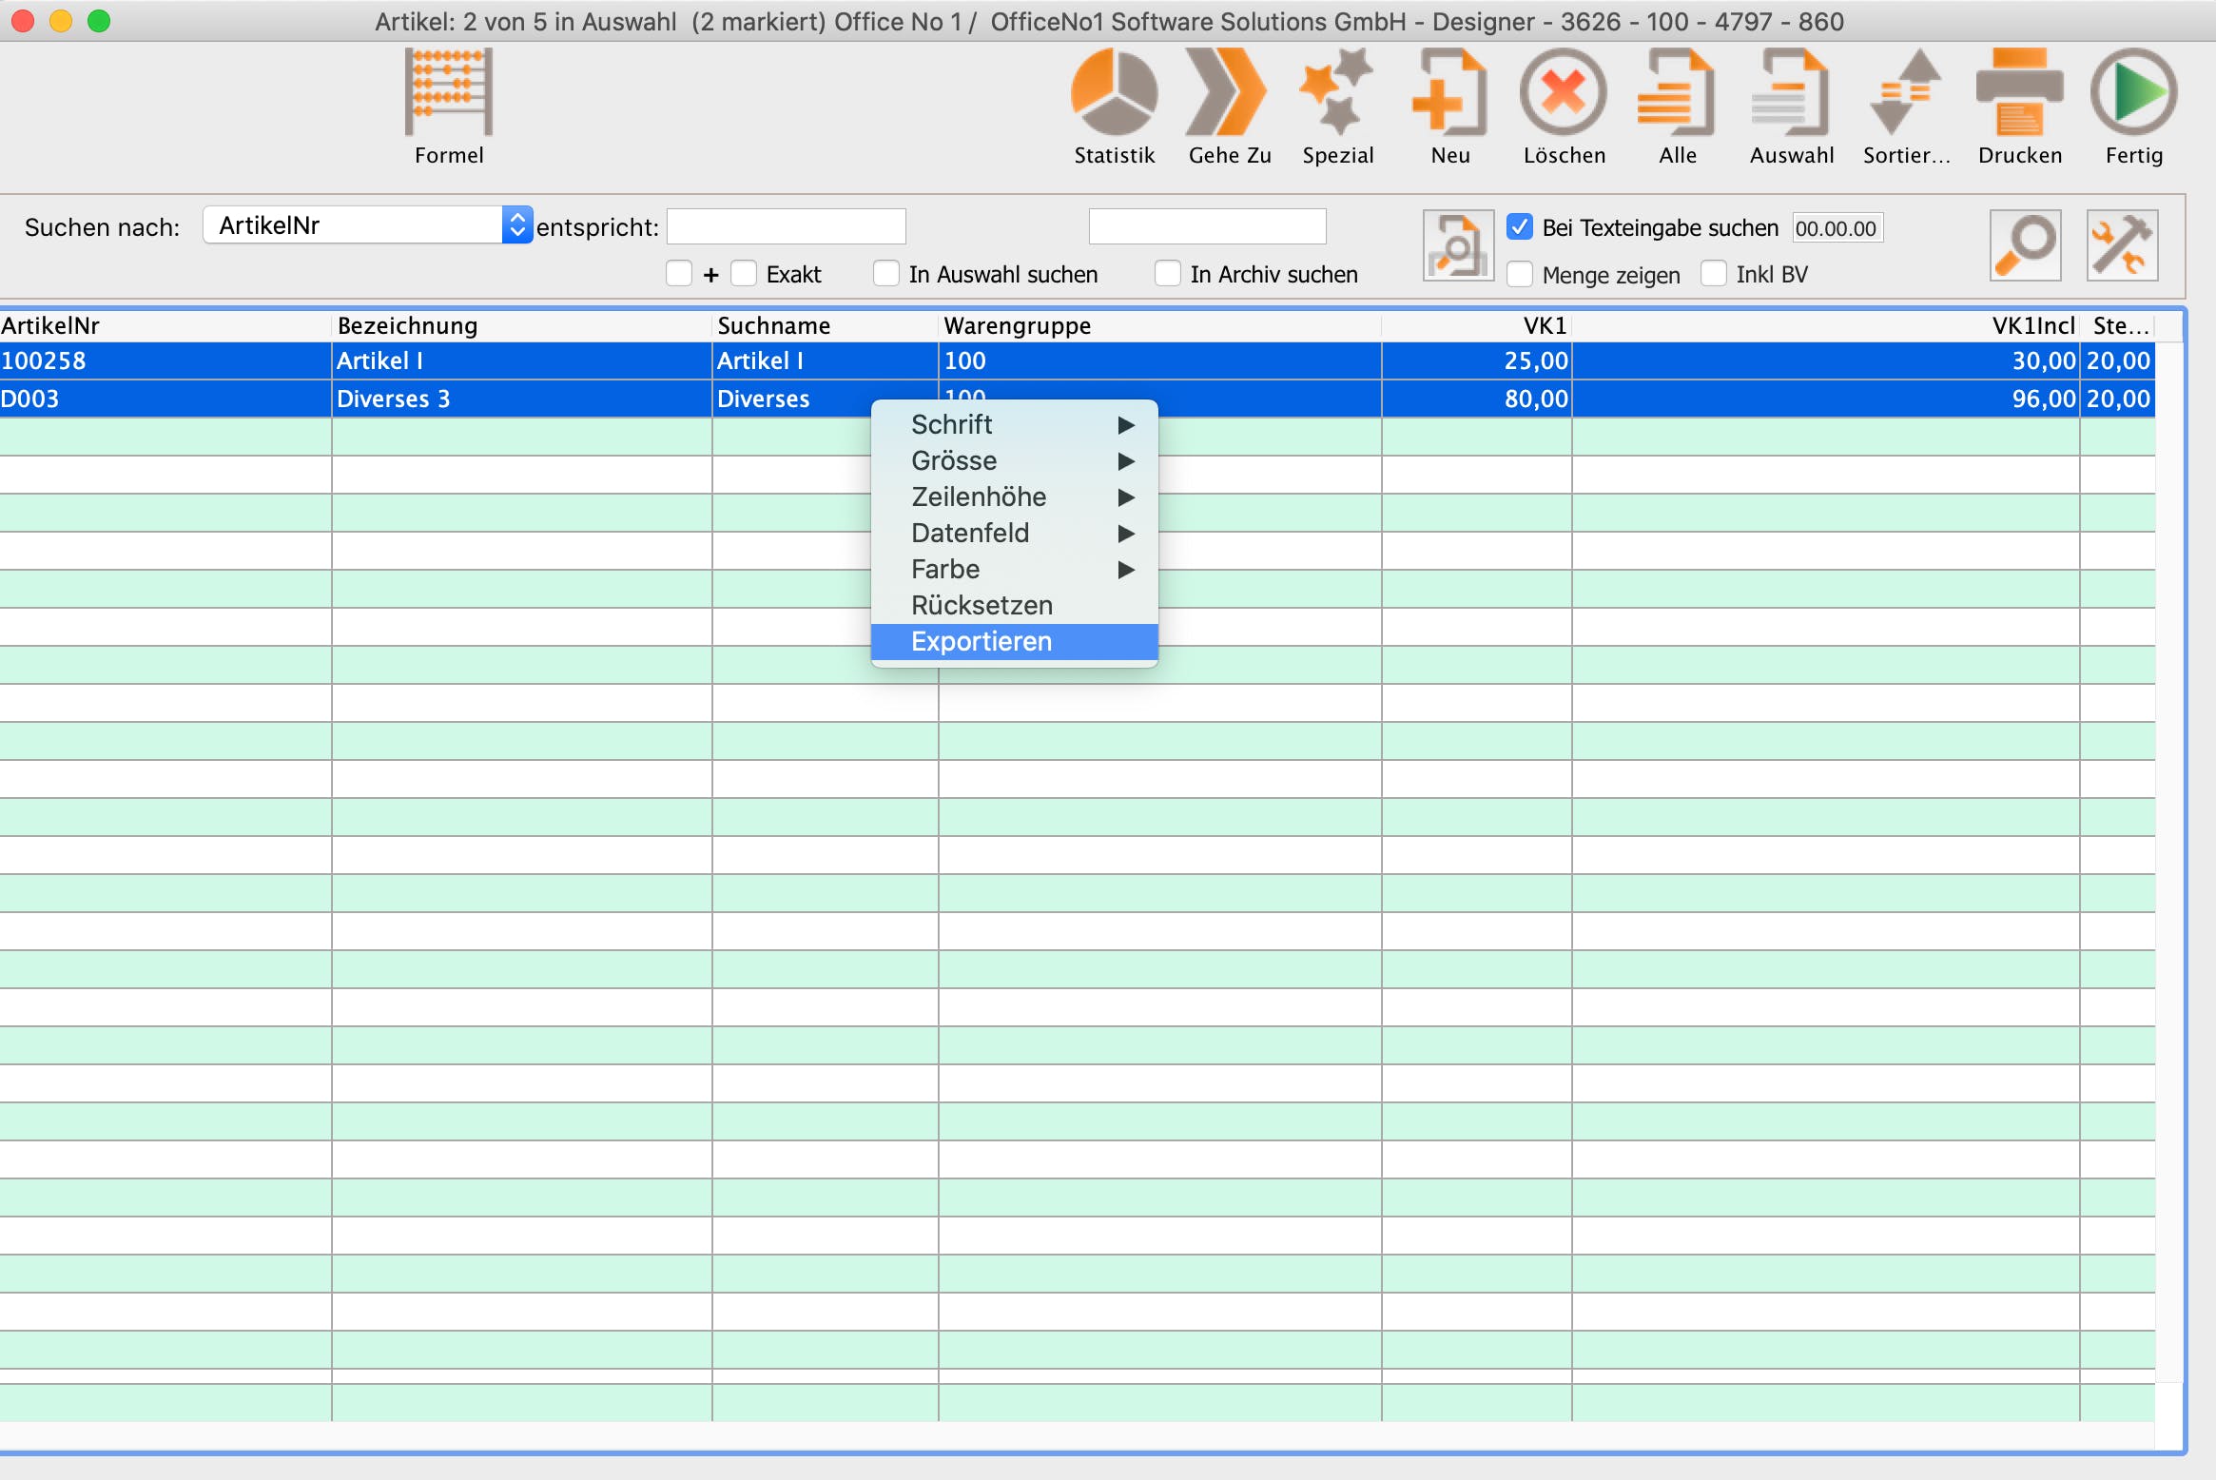Click the Drucken printer icon
Image resolution: width=2216 pixels, height=1480 pixels.
pyautogui.click(x=2019, y=93)
